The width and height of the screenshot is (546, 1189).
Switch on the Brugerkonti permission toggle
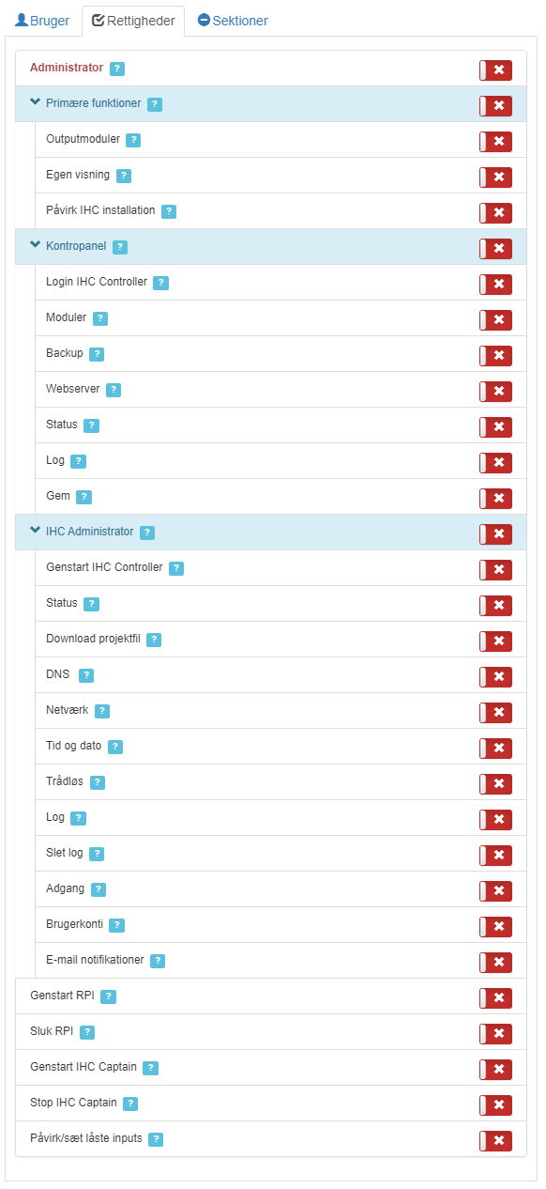click(495, 927)
